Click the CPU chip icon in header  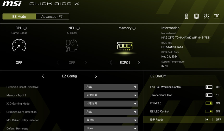coord(196,16)
